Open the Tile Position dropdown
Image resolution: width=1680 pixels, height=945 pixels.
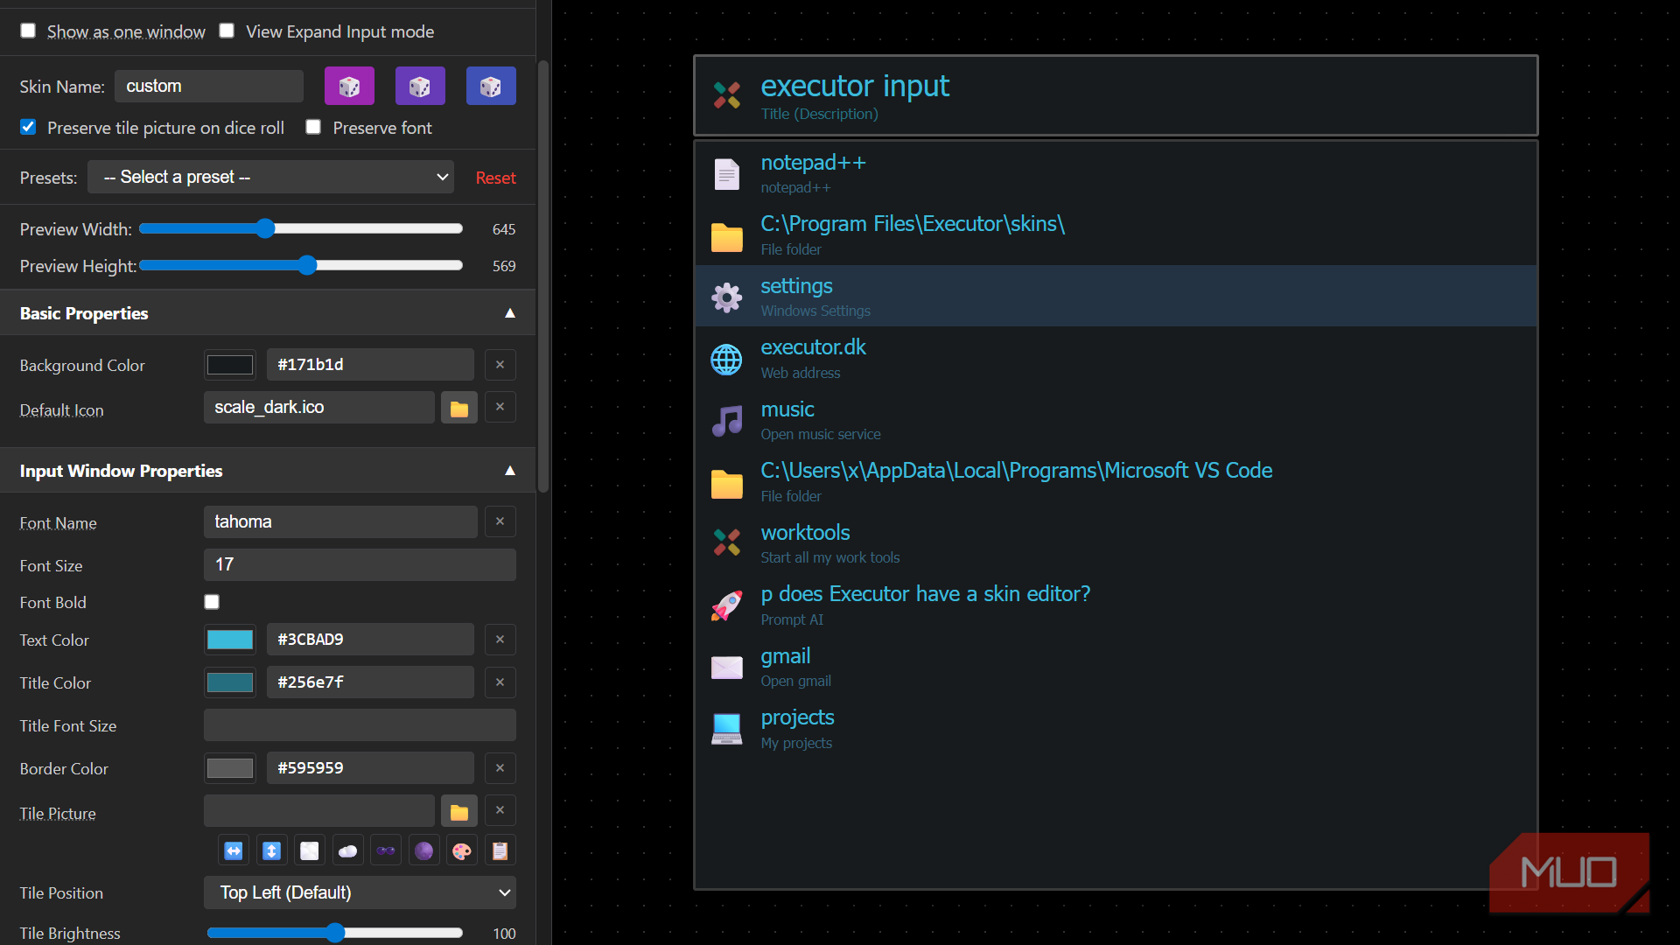click(x=360, y=892)
